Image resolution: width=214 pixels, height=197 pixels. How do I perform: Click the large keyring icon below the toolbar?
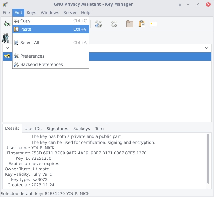coord(6,37)
